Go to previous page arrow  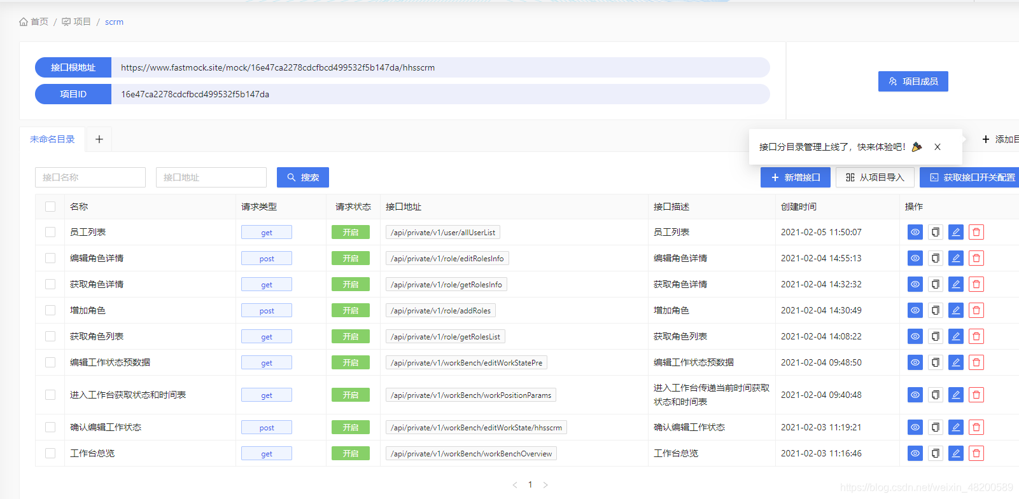point(515,485)
